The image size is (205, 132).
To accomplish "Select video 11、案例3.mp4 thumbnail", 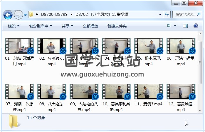I will click(149, 92).
